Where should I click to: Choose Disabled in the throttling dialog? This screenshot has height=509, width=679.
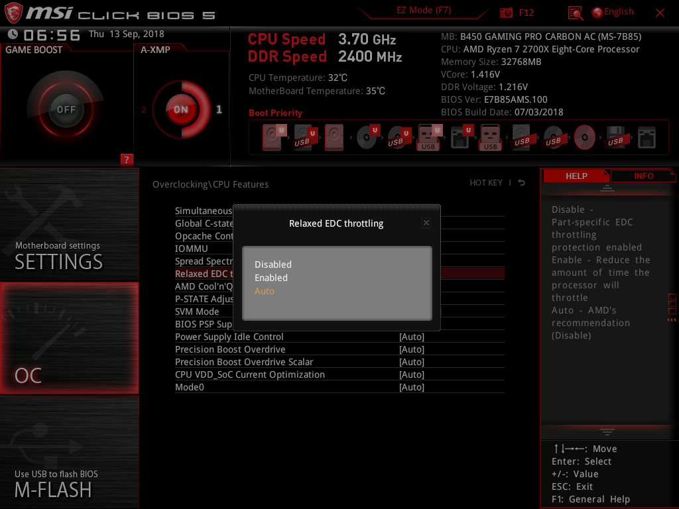[x=273, y=264]
